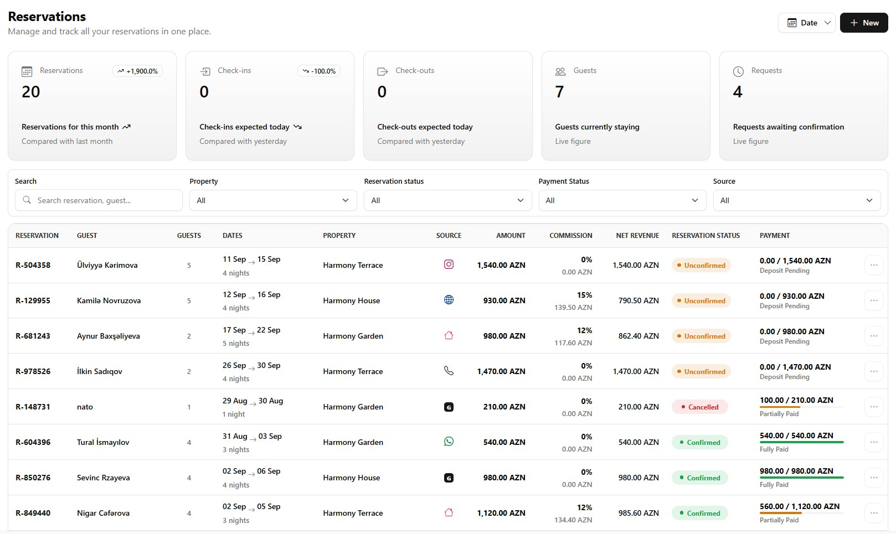Click the house source icon for Nigar Cəfərova
This screenshot has width=896, height=534.
[x=449, y=512]
